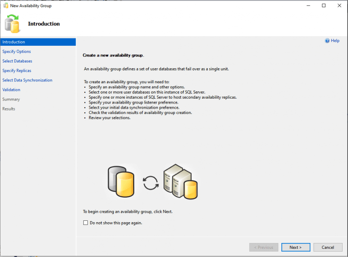This screenshot has width=348, height=257.
Task: Enable 'Do not show this page again'
Action: coord(86,223)
